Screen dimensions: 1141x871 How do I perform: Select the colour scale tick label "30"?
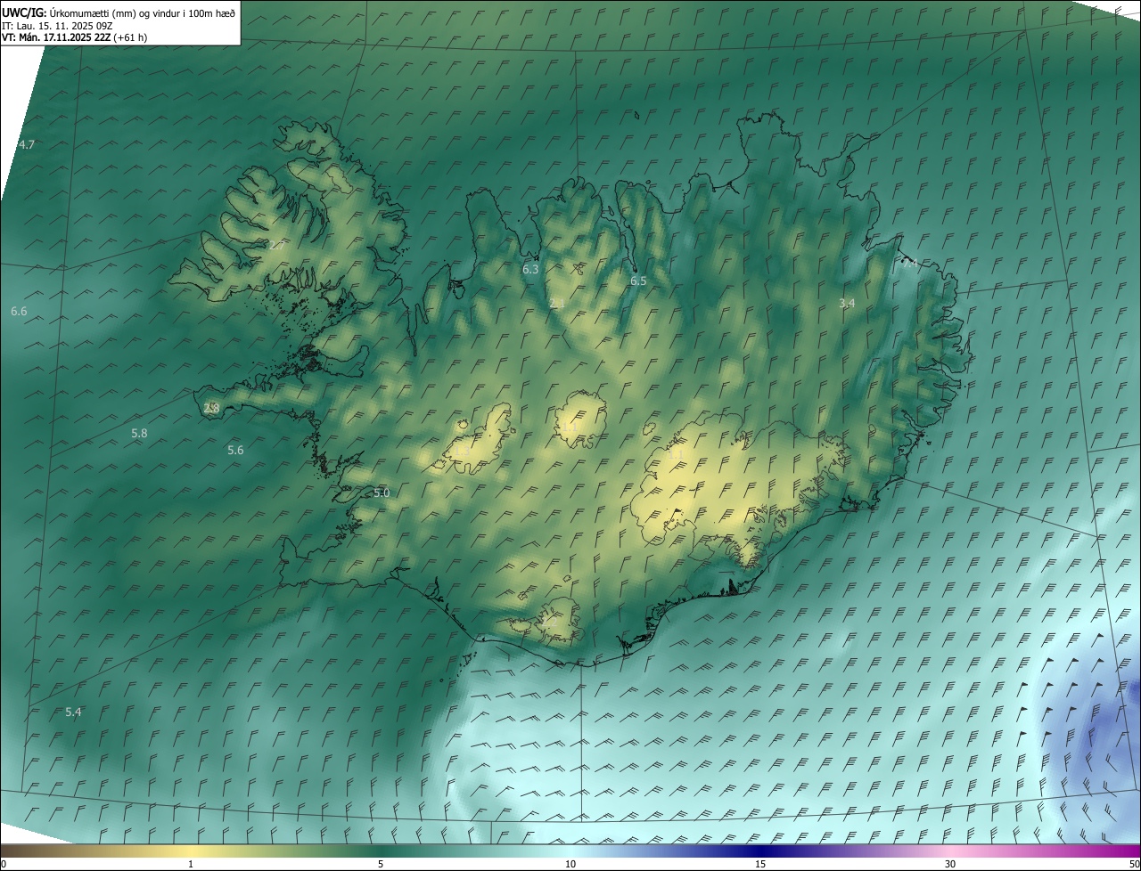tap(950, 864)
